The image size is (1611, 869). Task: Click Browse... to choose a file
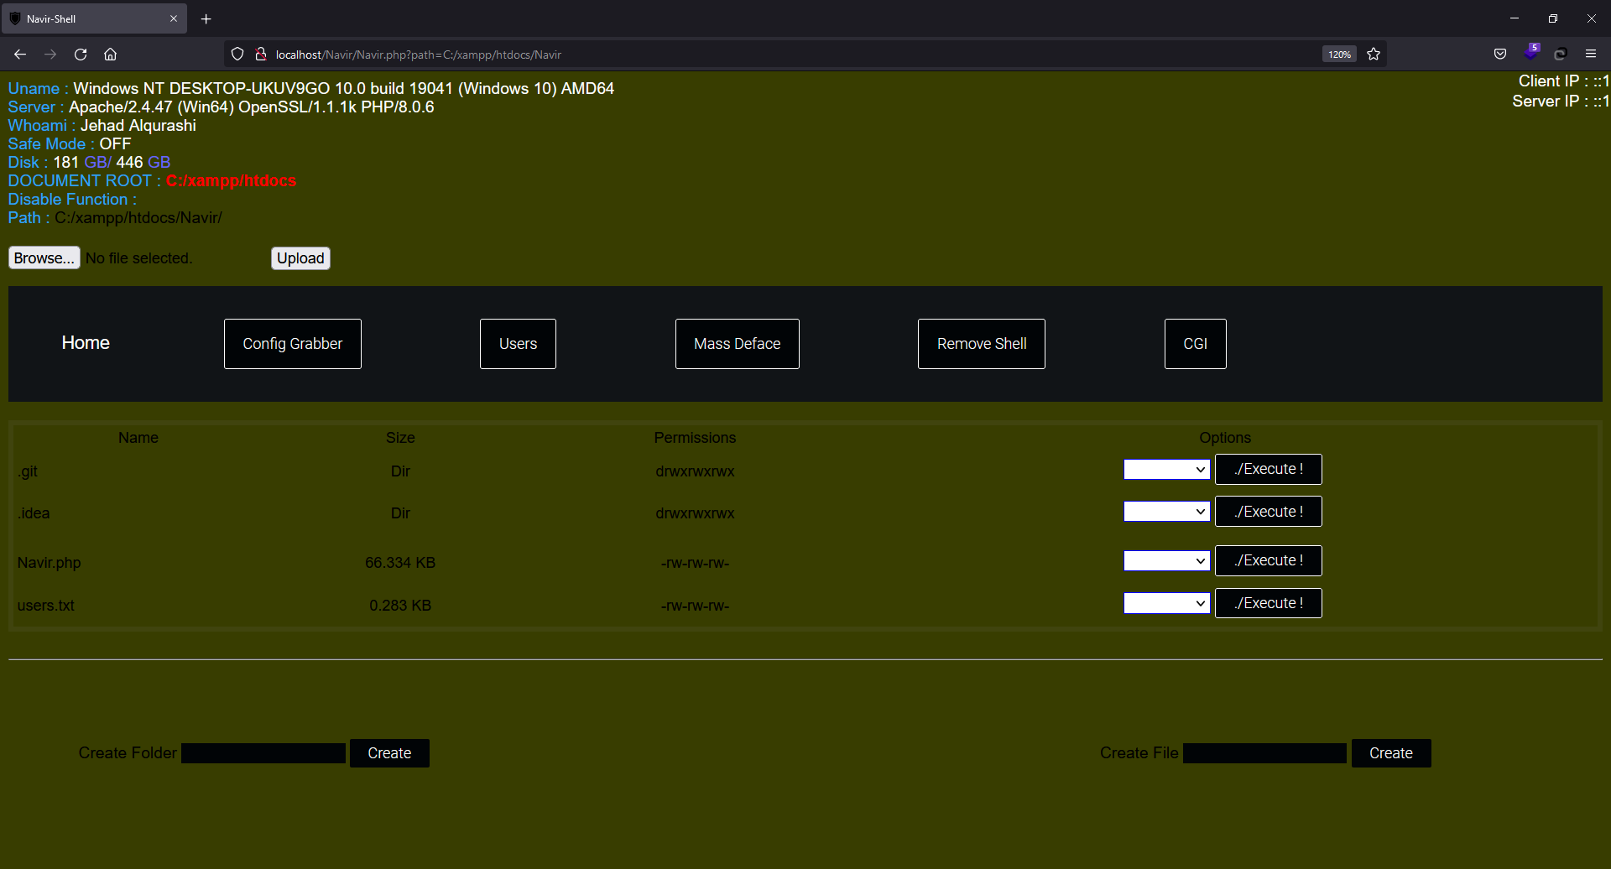tap(44, 258)
